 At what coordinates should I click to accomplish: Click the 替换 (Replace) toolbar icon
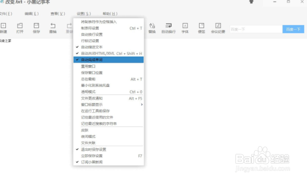pos(152,28)
